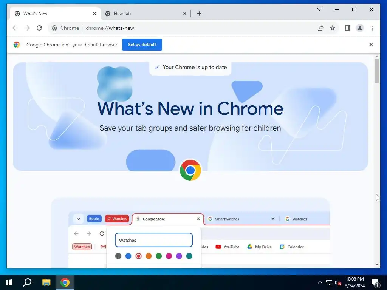Click the Chrome taskbar icon
387x290 pixels.
(x=65, y=282)
